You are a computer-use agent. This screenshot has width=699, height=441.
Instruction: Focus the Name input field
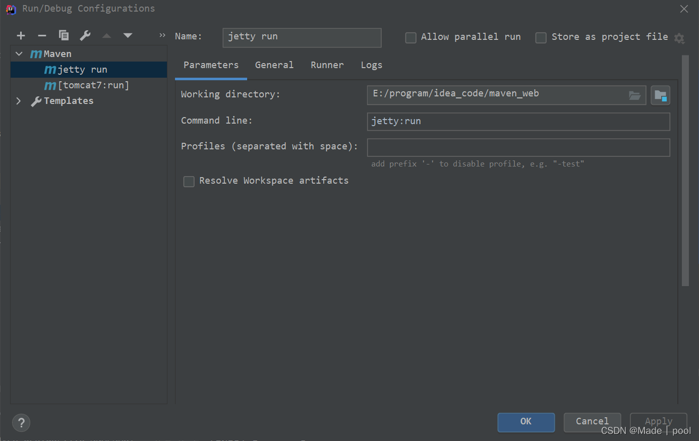(302, 37)
